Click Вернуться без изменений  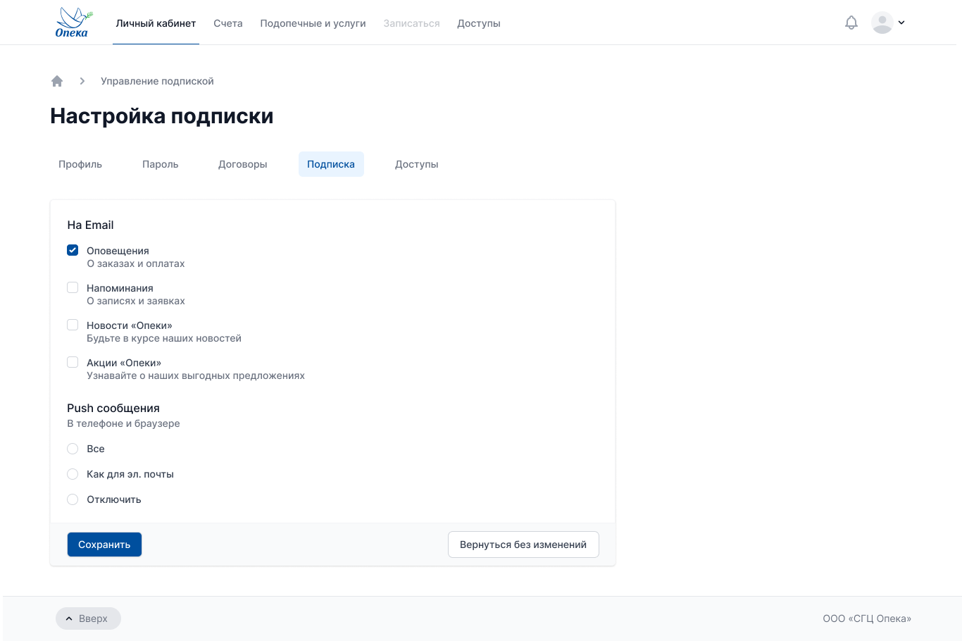tap(523, 544)
